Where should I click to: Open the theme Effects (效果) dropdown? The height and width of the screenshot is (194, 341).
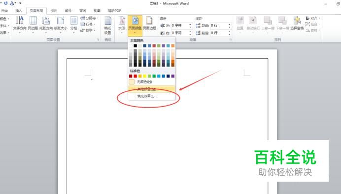pos(4,33)
